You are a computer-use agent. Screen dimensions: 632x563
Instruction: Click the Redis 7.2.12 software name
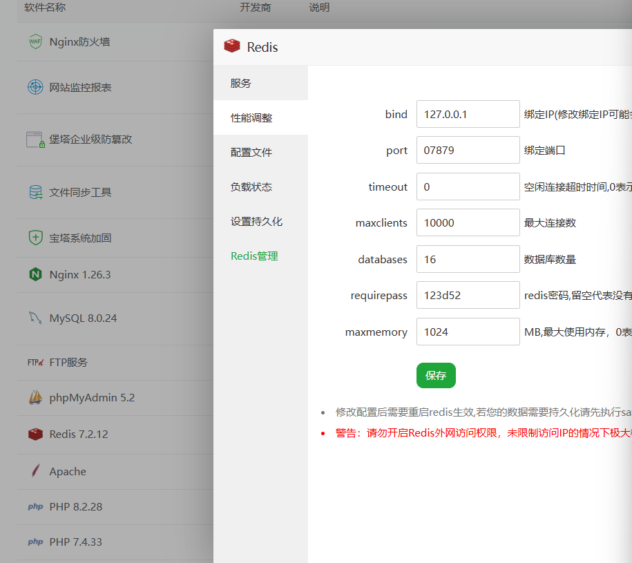[79, 435]
